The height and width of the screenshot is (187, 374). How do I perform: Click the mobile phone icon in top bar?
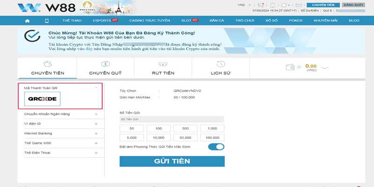(x=273, y=5)
